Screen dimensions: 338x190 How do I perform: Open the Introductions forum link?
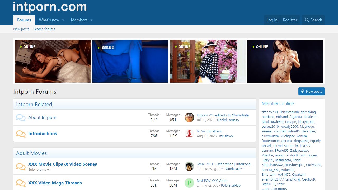click(43, 134)
